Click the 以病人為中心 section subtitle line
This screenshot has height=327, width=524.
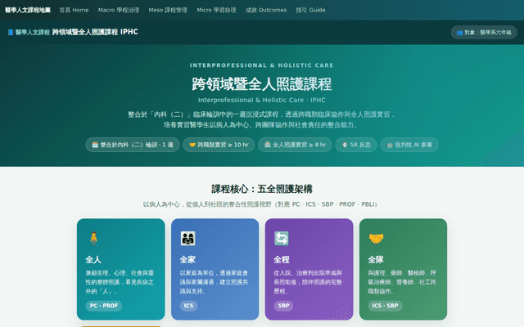click(260, 204)
